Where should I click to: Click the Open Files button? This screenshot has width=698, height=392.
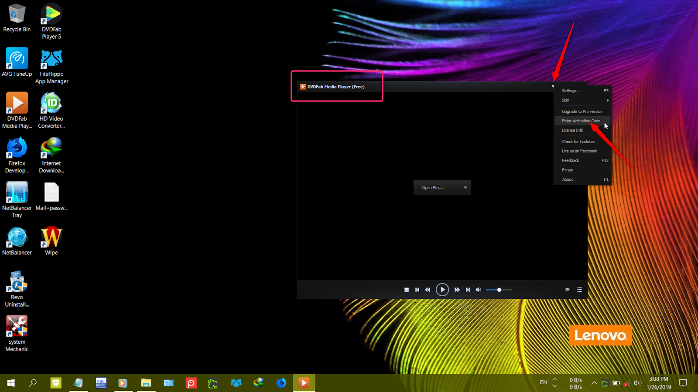pos(436,188)
